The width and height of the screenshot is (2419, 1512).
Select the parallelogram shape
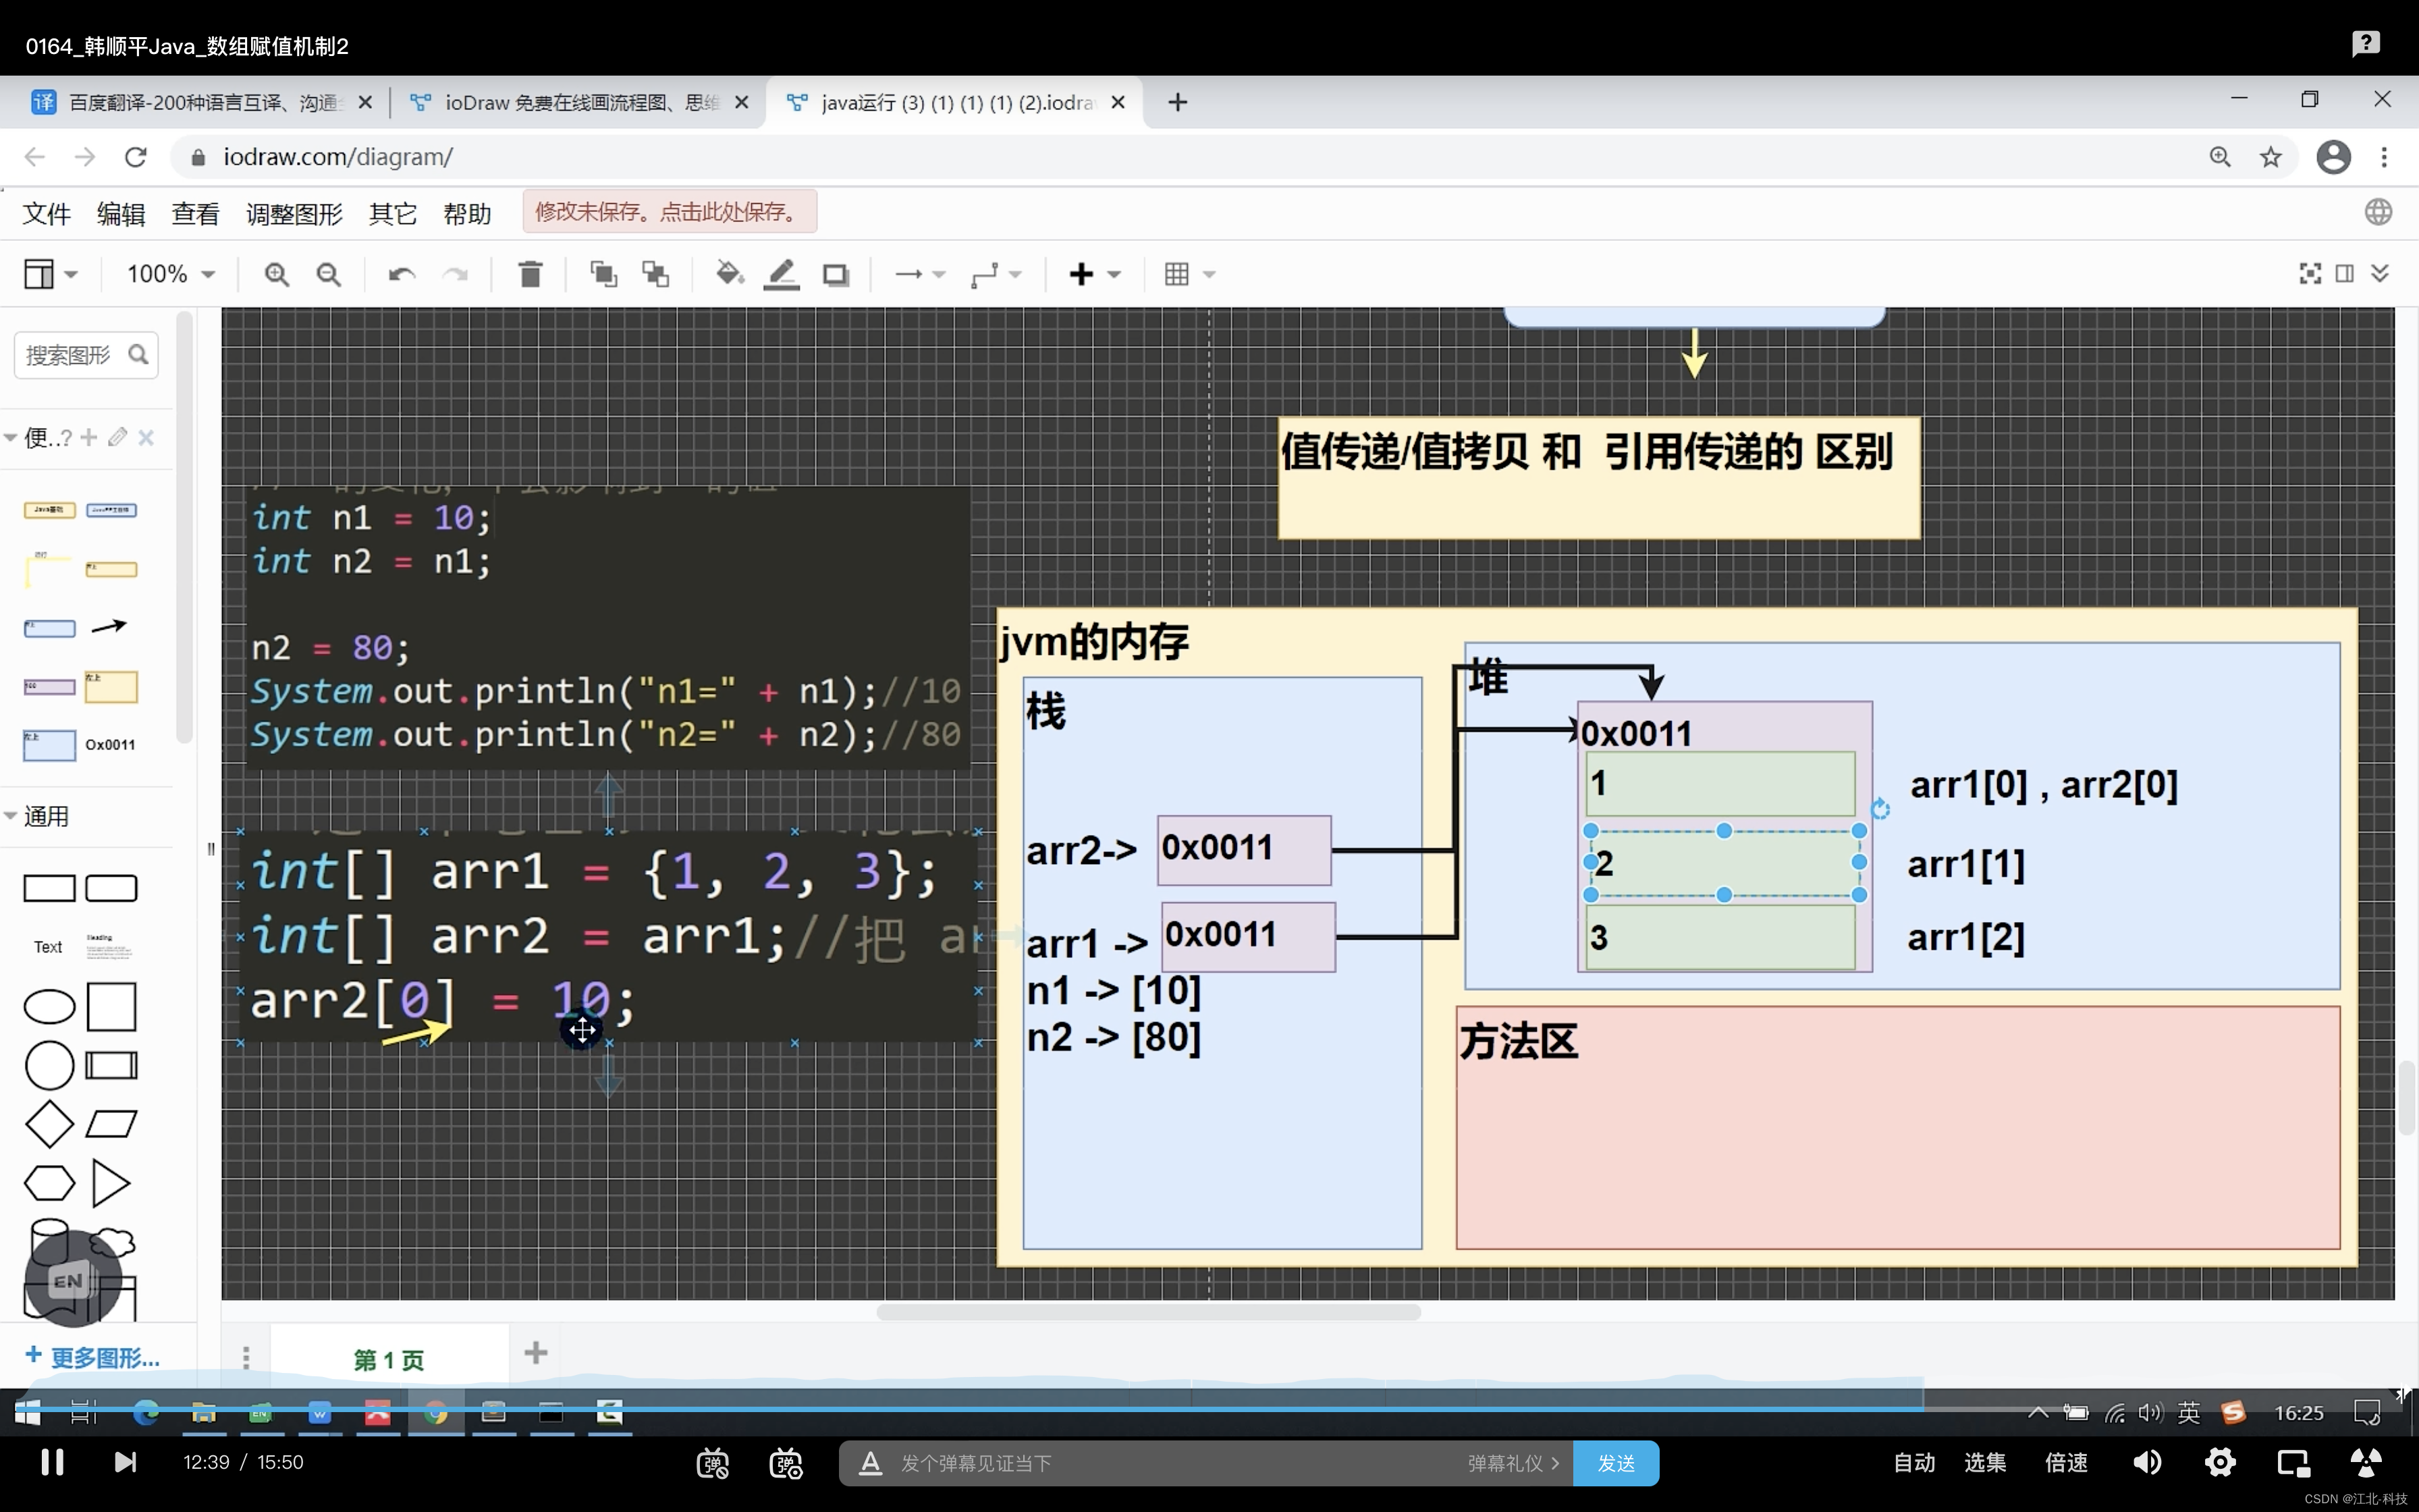pos(111,1124)
